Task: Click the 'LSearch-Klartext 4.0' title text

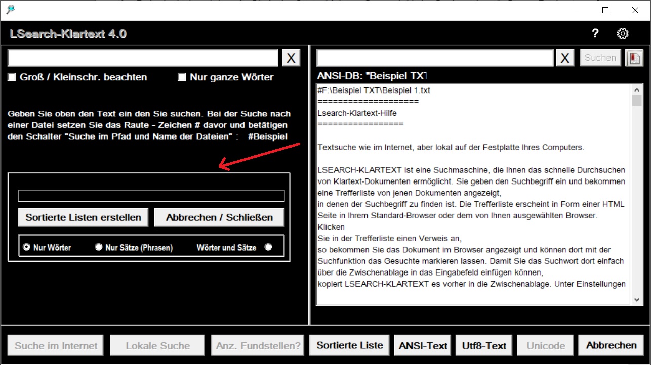Action: [68, 34]
